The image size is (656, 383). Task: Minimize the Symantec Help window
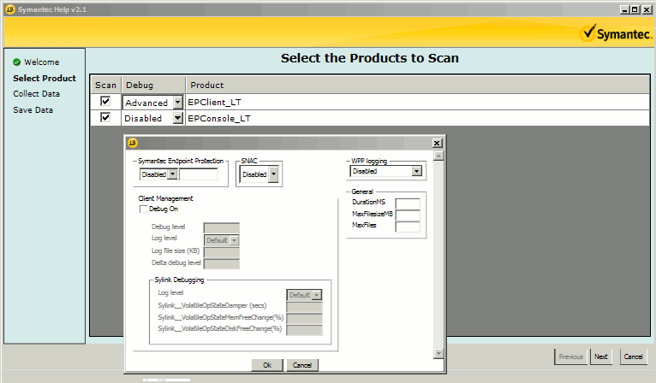(624, 9)
